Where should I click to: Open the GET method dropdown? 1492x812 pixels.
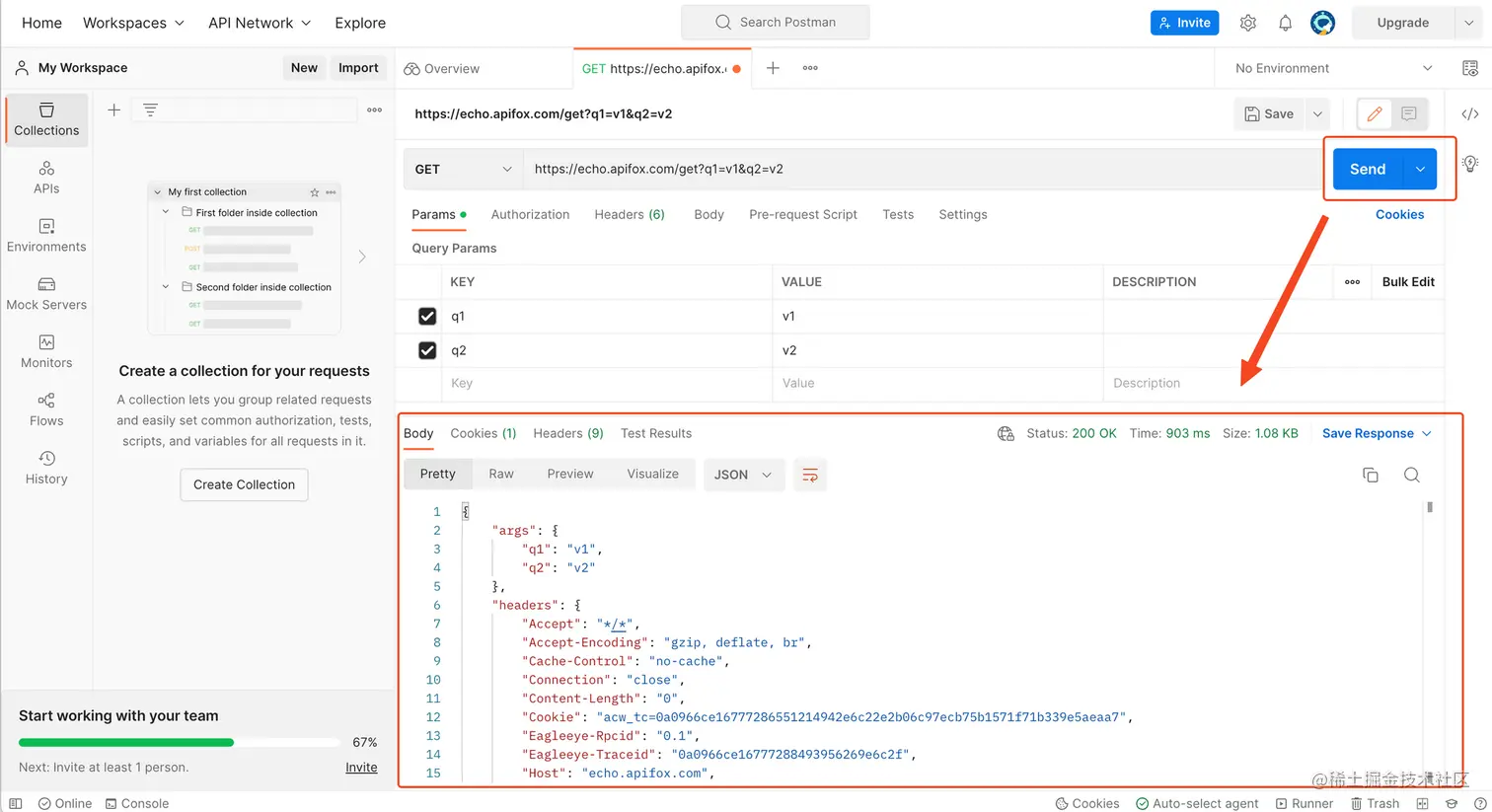(x=463, y=169)
